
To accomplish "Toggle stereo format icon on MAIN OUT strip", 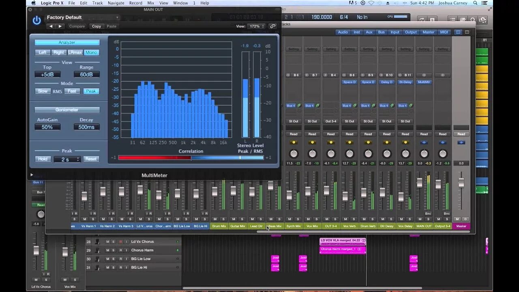I will 424,75.
